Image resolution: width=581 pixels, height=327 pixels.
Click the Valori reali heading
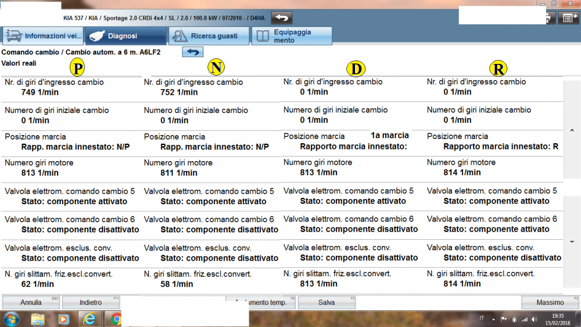[x=19, y=63]
